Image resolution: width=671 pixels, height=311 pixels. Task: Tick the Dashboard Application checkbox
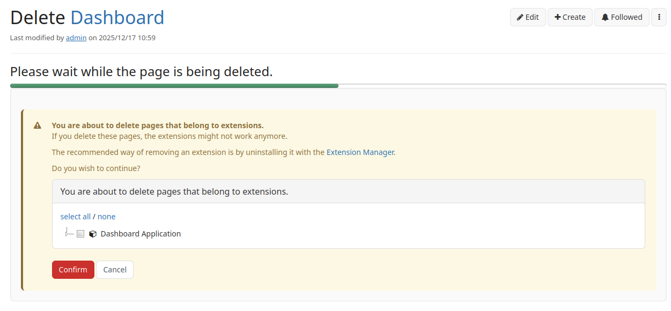tap(80, 234)
